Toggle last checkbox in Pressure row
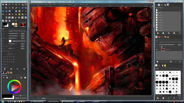The width and height of the screenshot is (184, 103). [11, 57]
